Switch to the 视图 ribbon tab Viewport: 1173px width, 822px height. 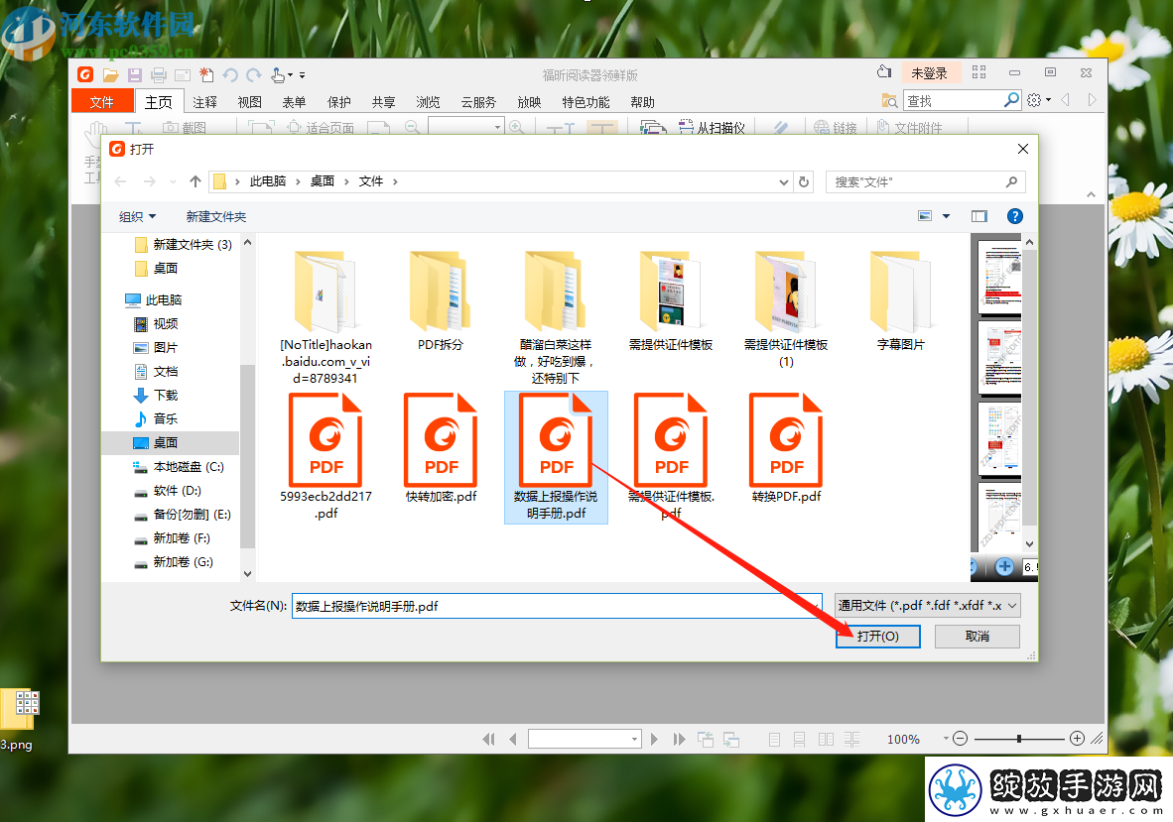click(249, 101)
